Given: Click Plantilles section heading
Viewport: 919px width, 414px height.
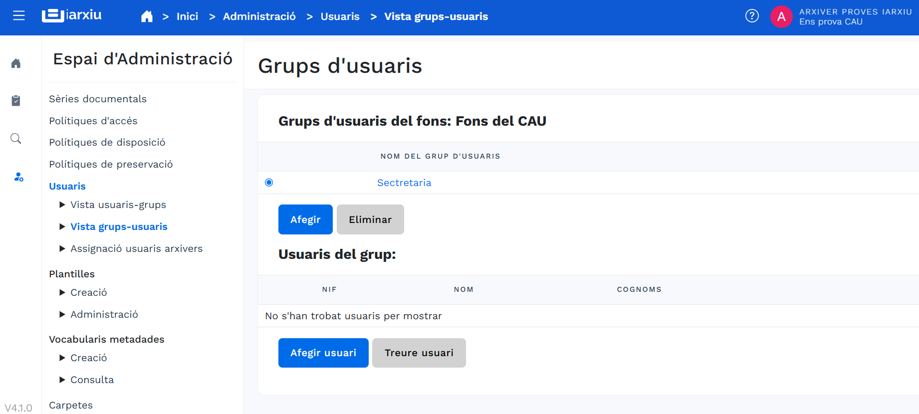Looking at the screenshot, I should (x=72, y=274).
